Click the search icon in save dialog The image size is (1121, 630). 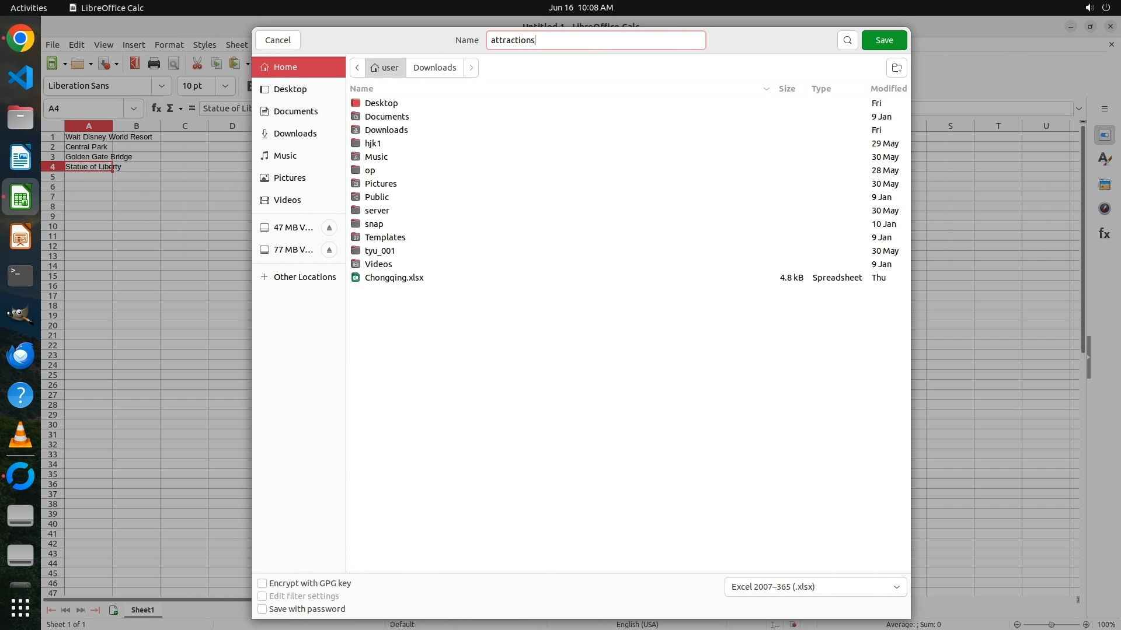click(x=847, y=40)
